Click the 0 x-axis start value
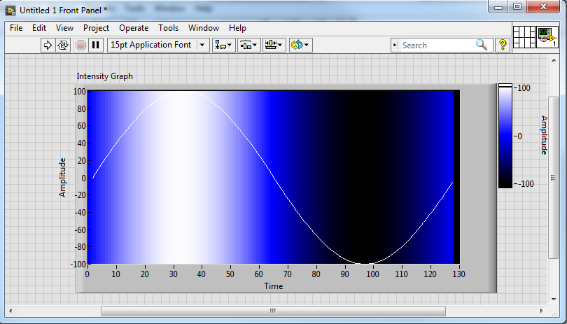Screen dimensions: 567x324 pos(87,274)
